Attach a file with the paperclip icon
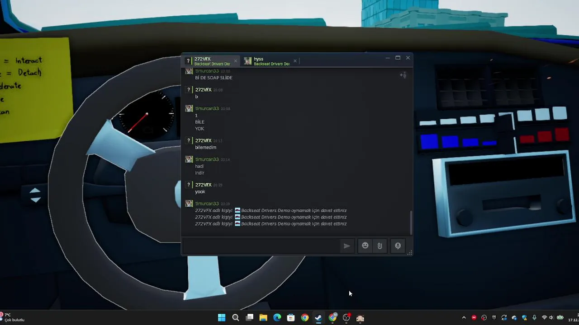This screenshot has height=325, width=579. [x=380, y=246]
